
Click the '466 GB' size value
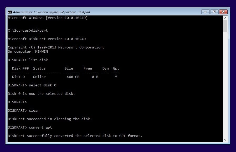(x=73, y=77)
